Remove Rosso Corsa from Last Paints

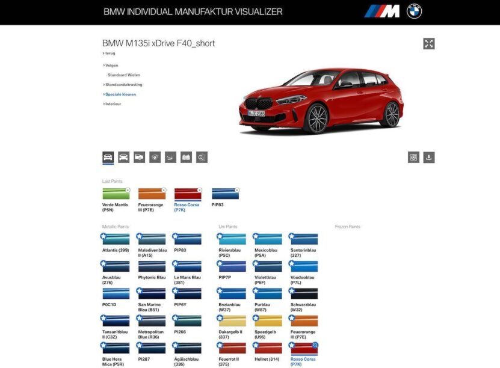(200, 190)
